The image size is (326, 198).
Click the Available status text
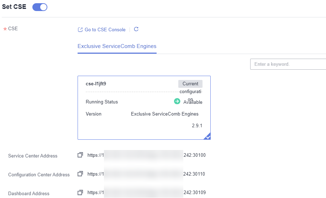[x=193, y=102]
